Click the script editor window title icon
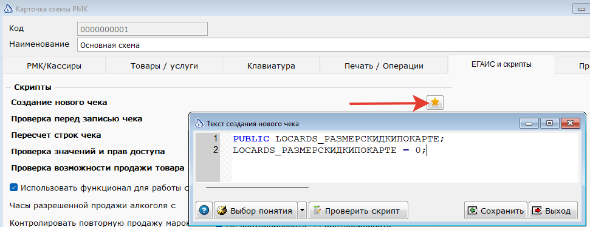Screen dimensions: 590x227 (199, 123)
